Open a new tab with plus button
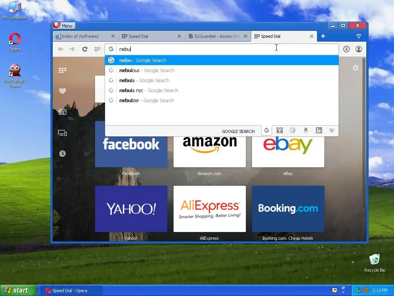 coord(323,36)
